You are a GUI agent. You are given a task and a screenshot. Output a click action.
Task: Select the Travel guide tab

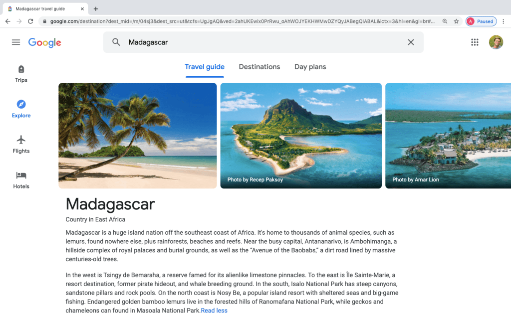pyautogui.click(x=205, y=67)
